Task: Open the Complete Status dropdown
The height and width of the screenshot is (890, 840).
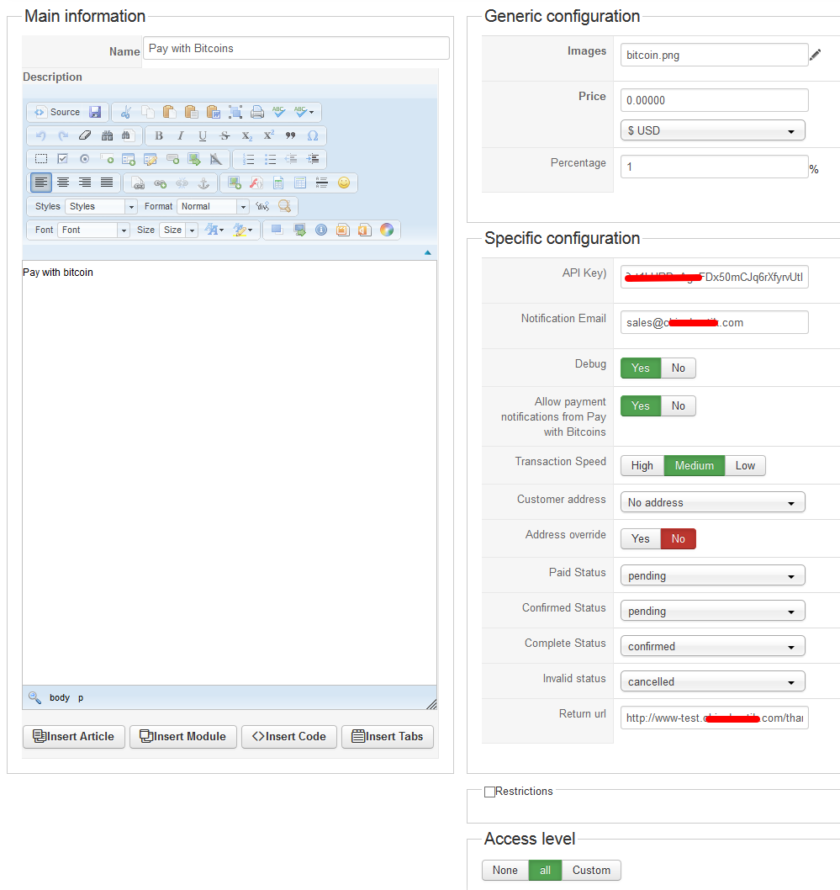Action: pyautogui.click(x=712, y=646)
